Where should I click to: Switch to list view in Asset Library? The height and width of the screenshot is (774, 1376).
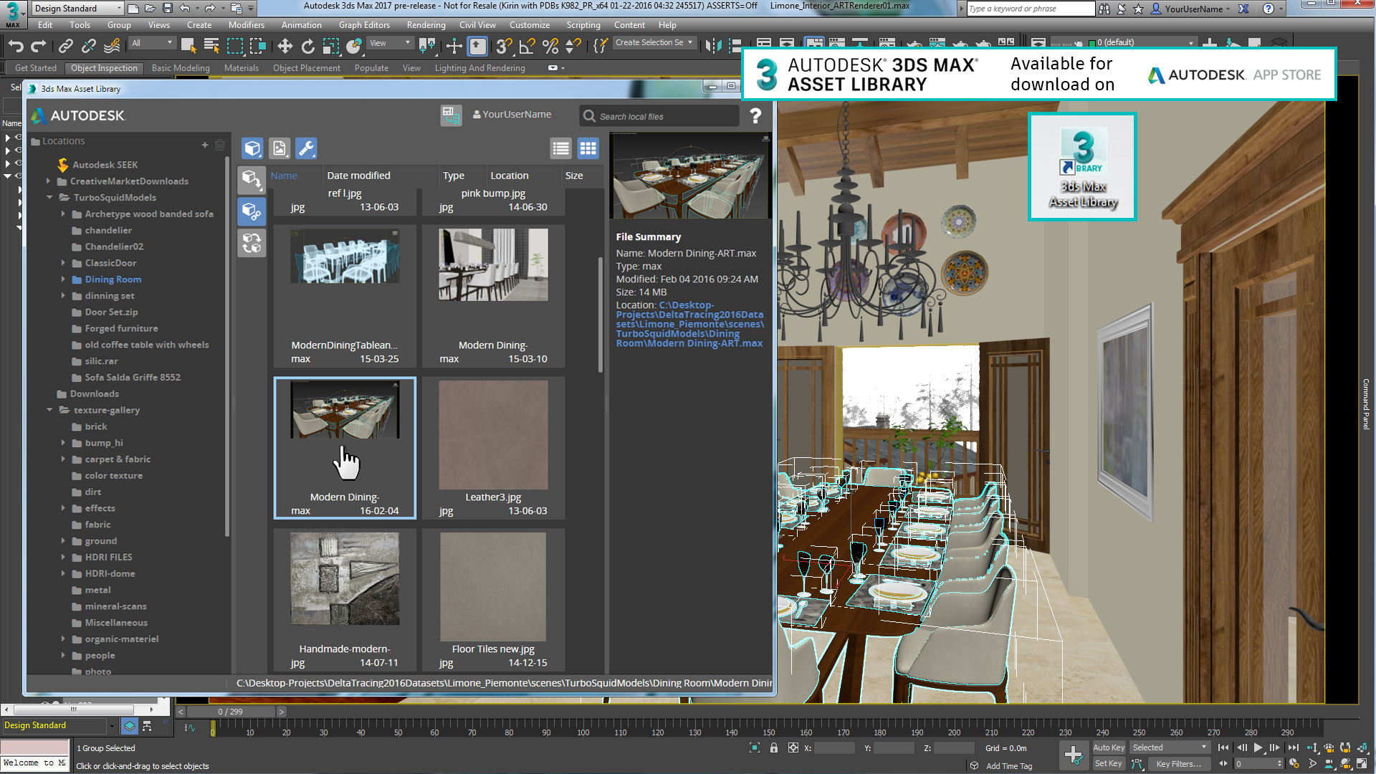[561, 148]
